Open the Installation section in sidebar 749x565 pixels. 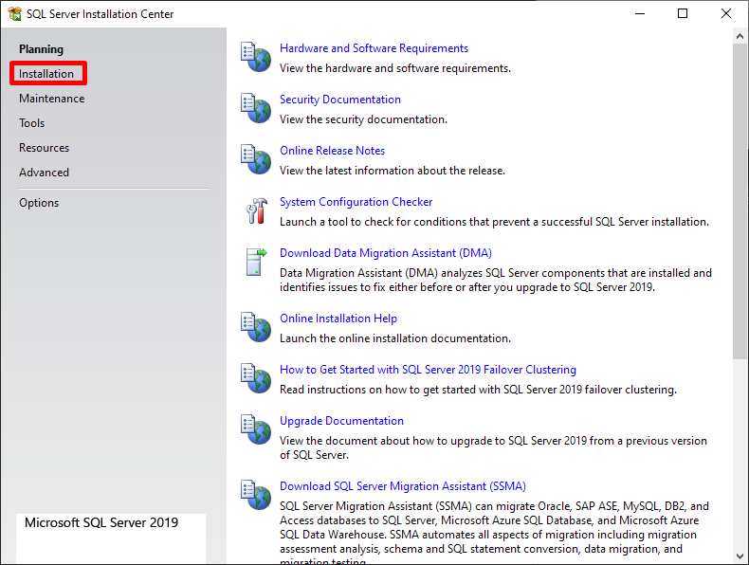[x=46, y=74]
